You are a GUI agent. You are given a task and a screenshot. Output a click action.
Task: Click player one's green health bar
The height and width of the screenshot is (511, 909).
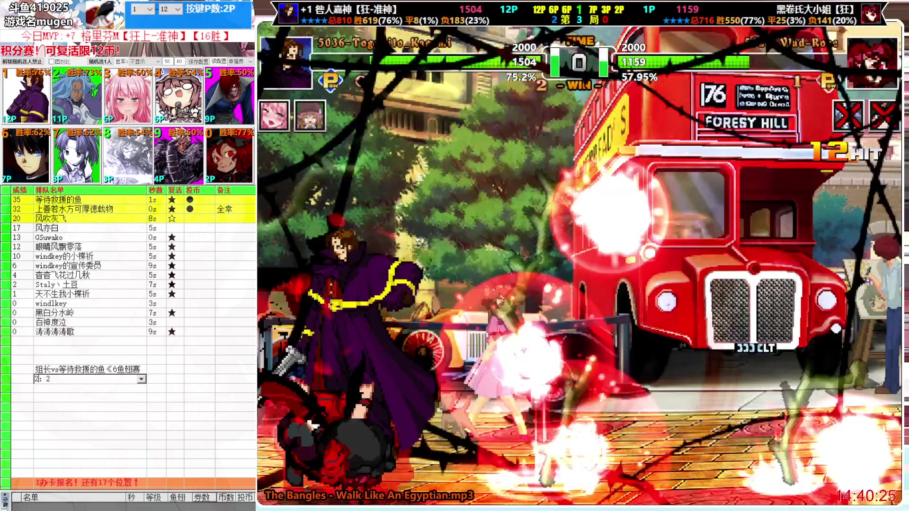click(454, 62)
